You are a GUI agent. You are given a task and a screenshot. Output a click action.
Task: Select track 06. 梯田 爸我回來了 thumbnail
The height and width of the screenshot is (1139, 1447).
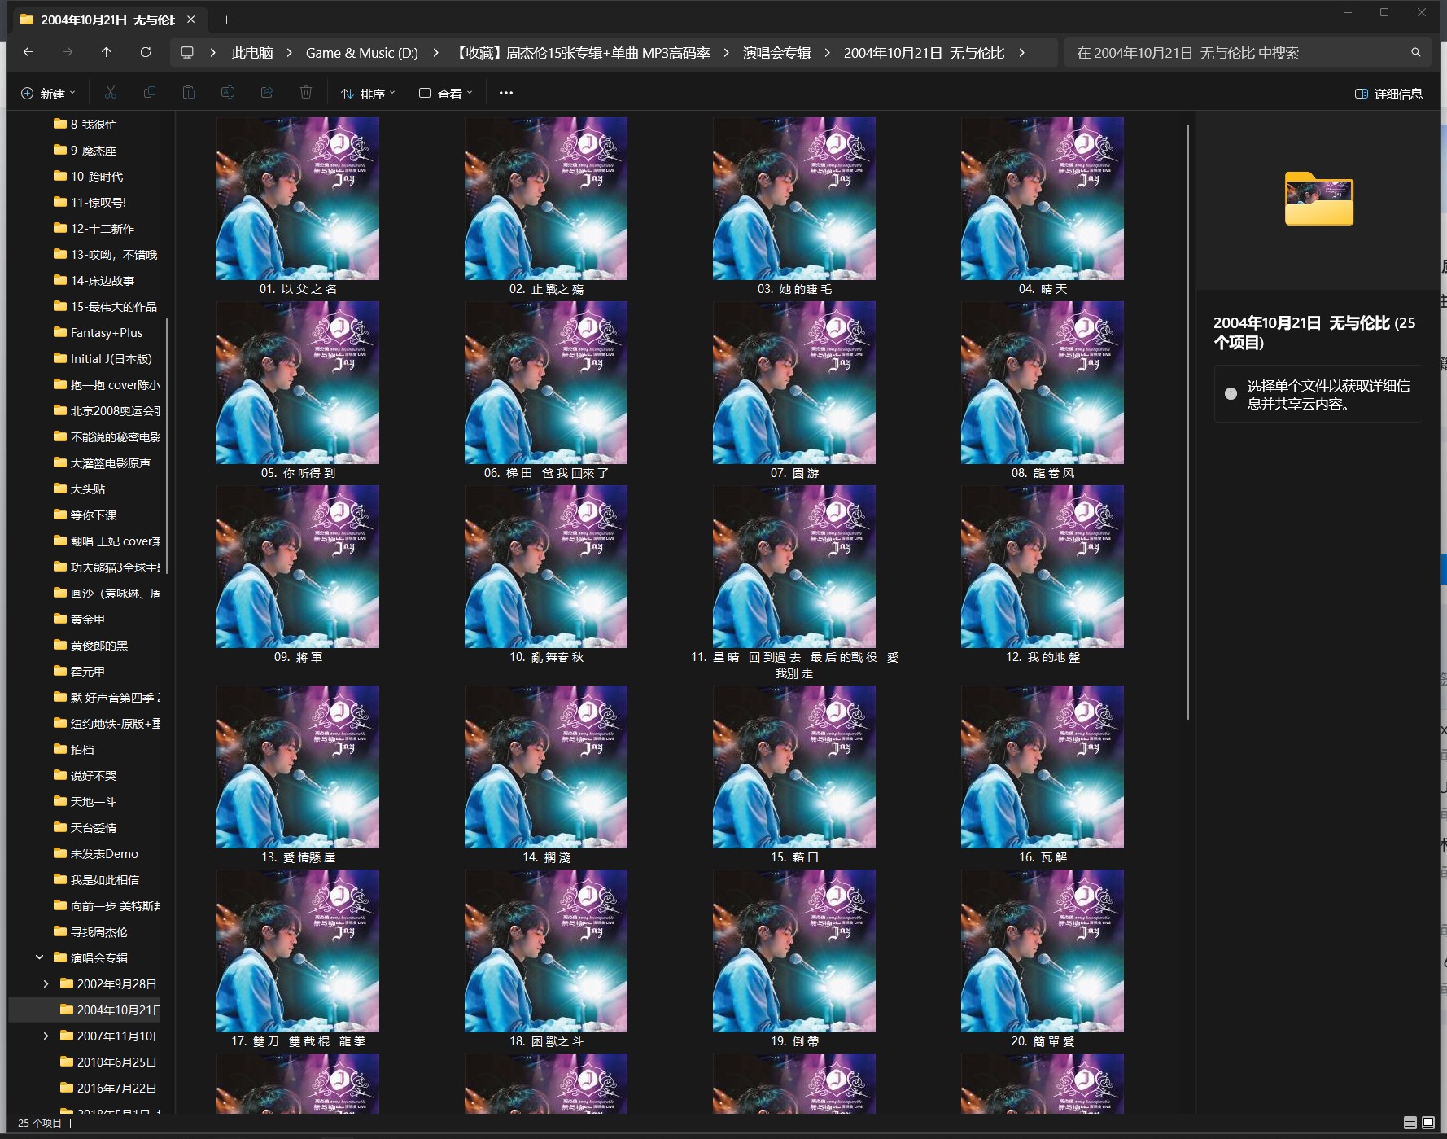pos(546,383)
